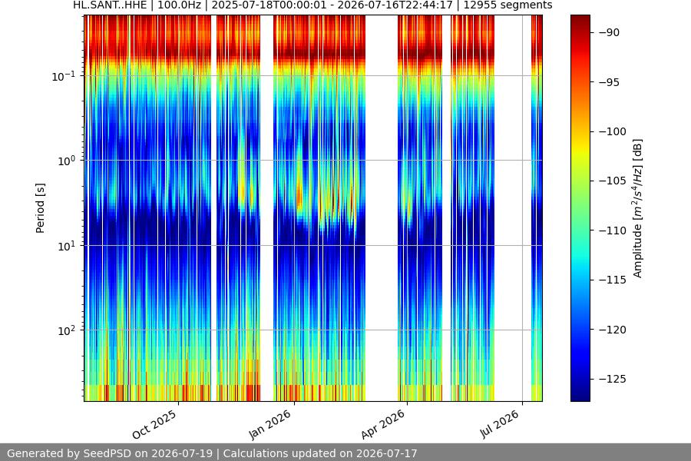Image resolution: width=691 pixels, height=461 pixels.
Task: Click the −95 colorbar tick label
Action: tap(610, 82)
